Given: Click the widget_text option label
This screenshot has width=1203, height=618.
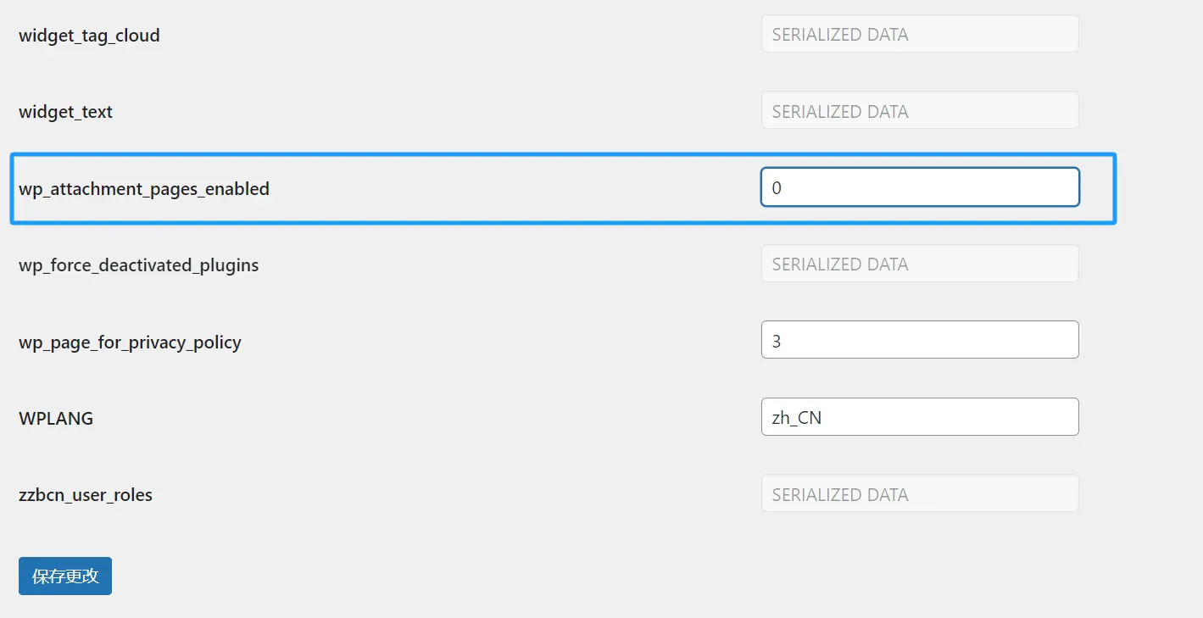Looking at the screenshot, I should pyautogui.click(x=65, y=112).
